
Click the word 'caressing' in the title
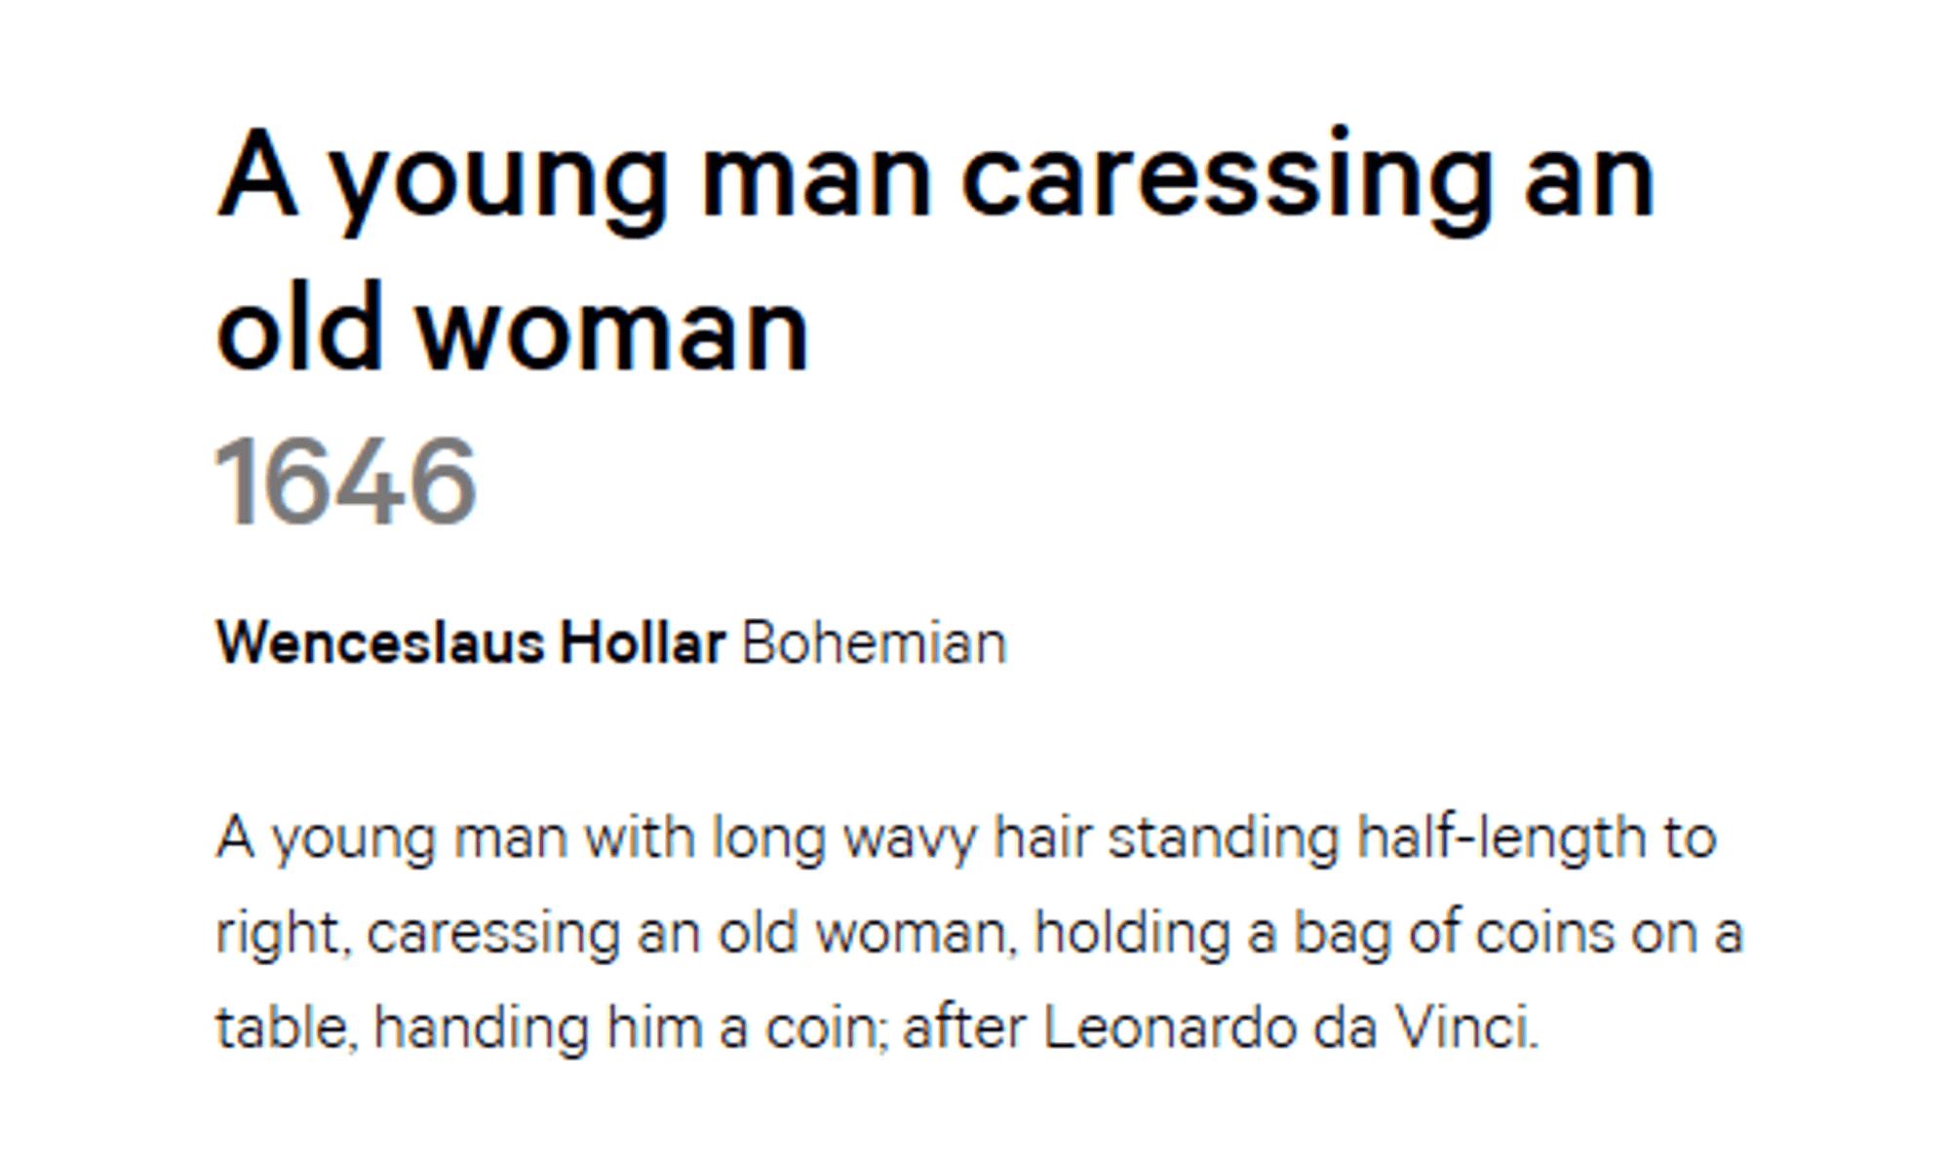tap(1227, 180)
